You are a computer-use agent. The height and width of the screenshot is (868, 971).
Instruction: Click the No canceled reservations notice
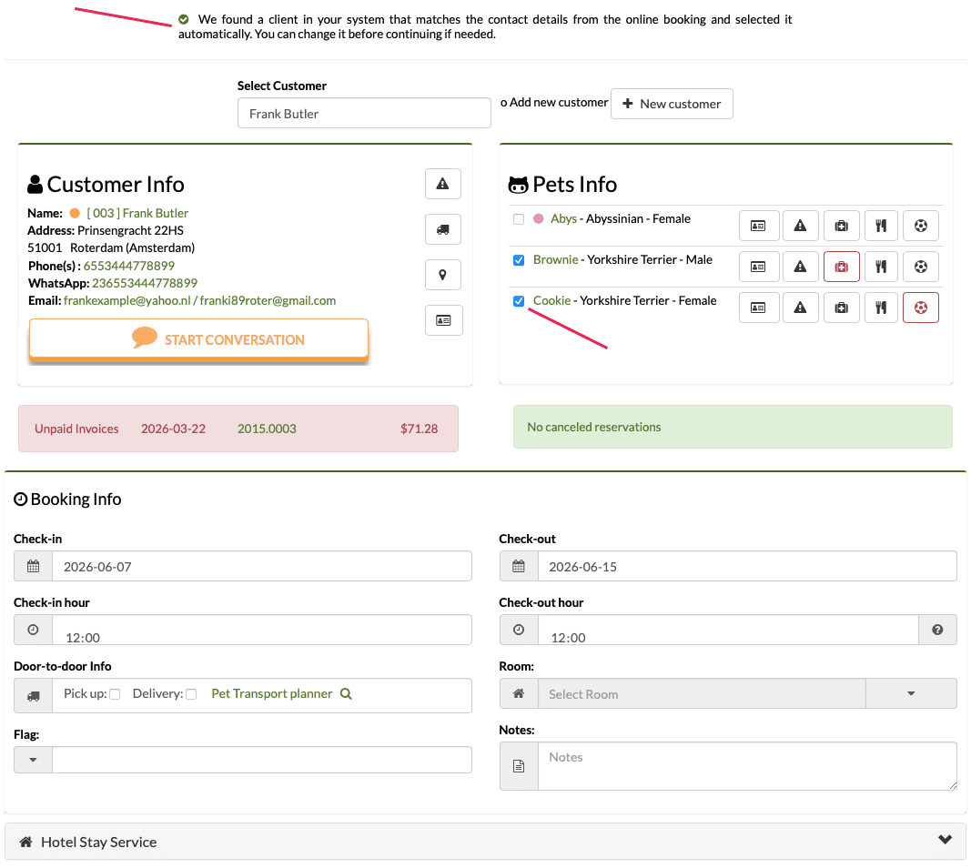pyautogui.click(x=733, y=427)
